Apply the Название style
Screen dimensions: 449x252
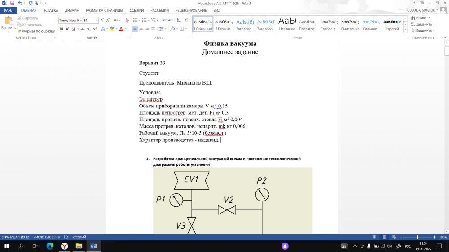point(287,24)
